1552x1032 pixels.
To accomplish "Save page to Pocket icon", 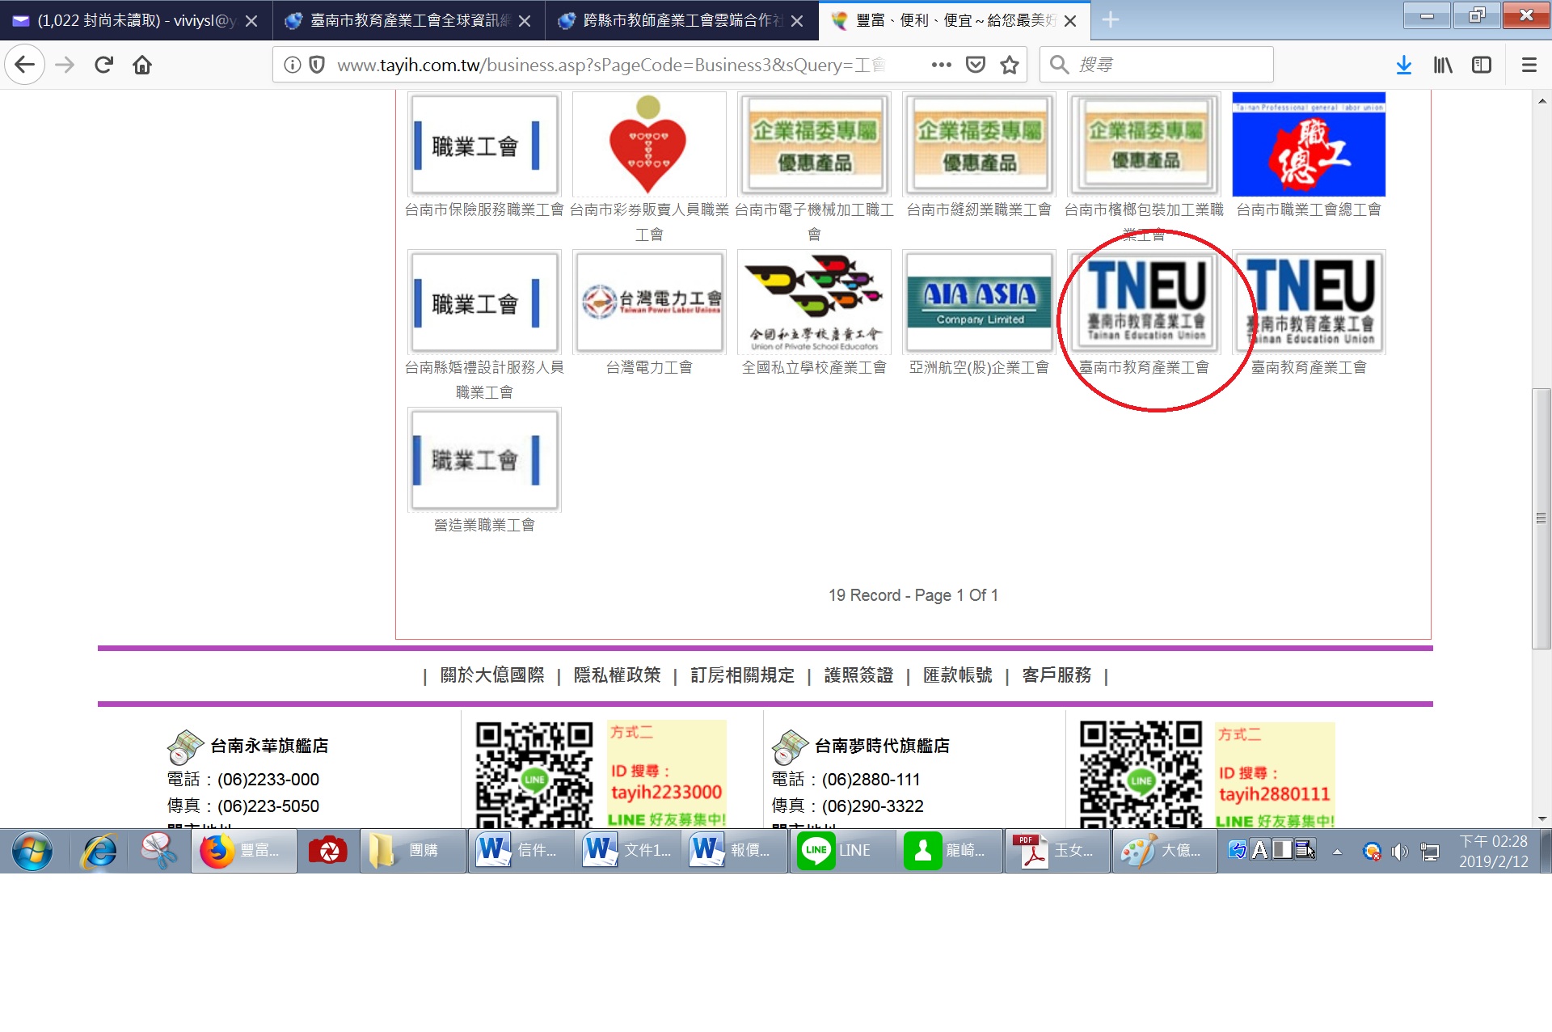I will [x=976, y=65].
